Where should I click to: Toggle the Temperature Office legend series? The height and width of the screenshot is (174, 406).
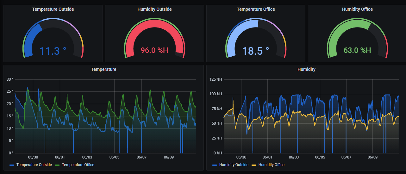78,165
